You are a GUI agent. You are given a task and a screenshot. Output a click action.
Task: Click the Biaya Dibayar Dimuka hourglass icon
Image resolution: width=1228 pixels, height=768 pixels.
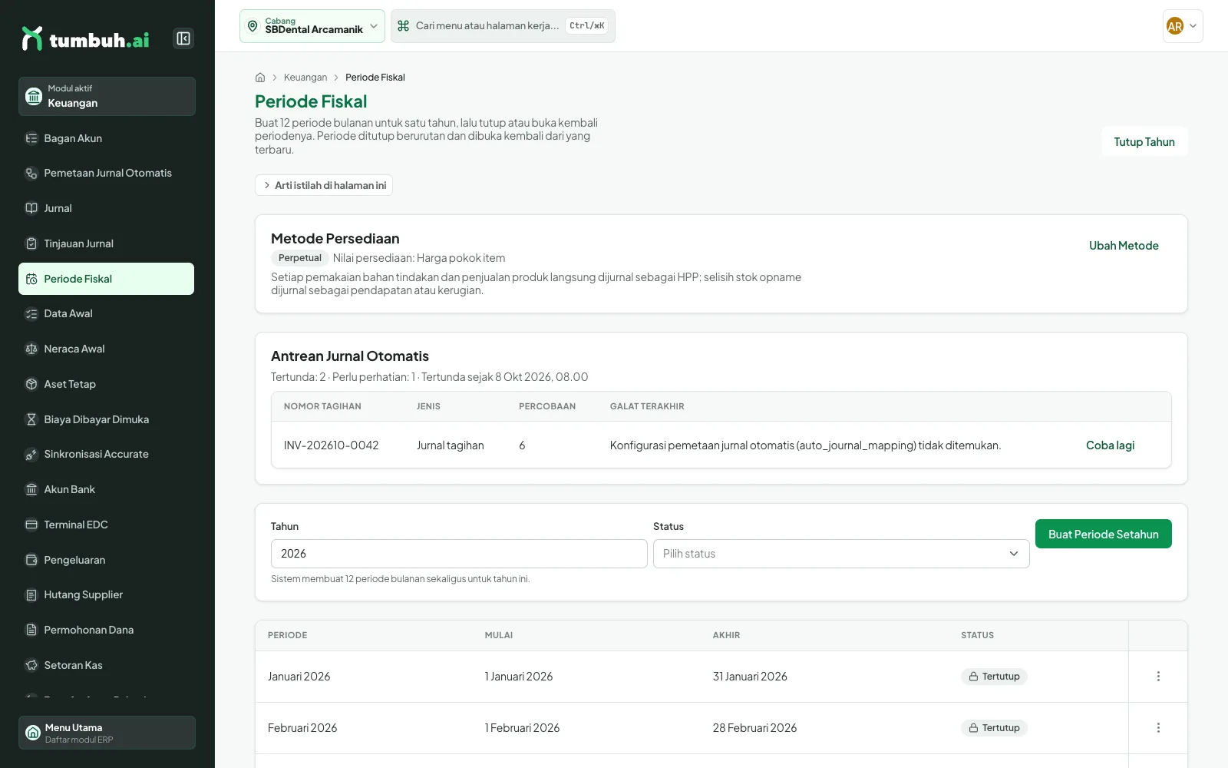click(31, 419)
